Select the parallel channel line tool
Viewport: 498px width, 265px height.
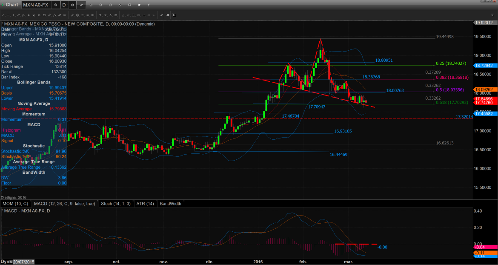pyautogui.click(x=72, y=15)
